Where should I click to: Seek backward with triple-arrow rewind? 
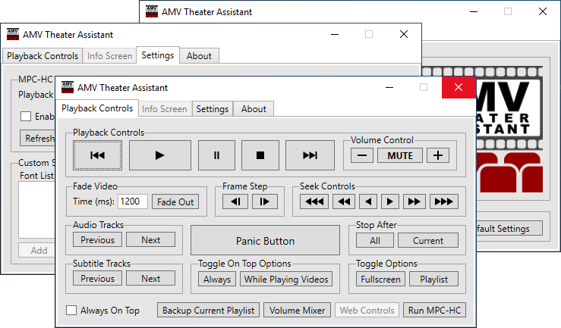tap(313, 201)
